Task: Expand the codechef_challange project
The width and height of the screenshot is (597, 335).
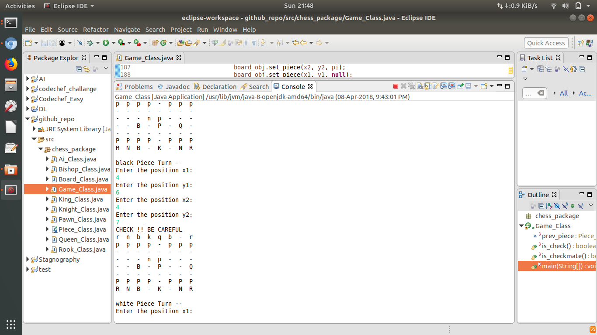Action: pyautogui.click(x=28, y=89)
